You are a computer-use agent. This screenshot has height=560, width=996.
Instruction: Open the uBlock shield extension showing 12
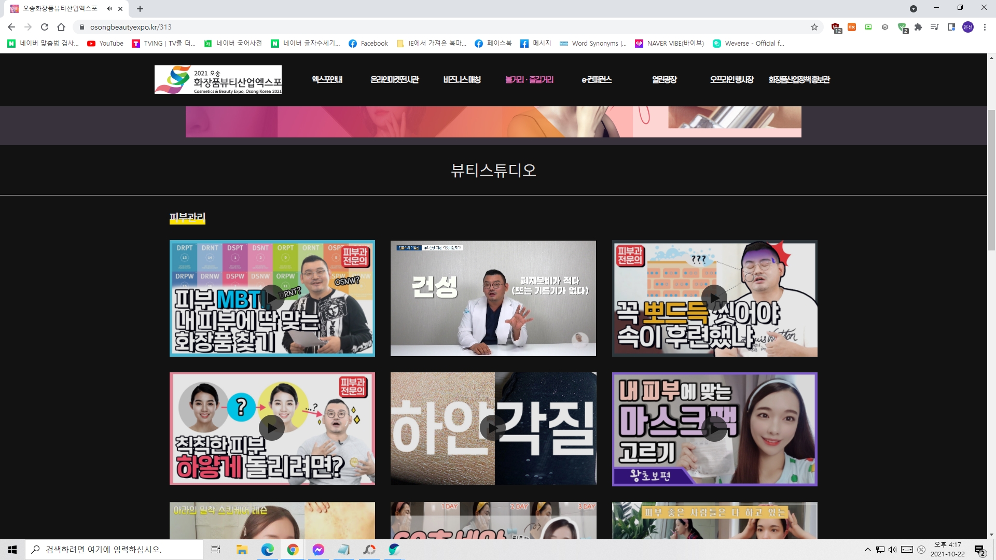[x=836, y=27]
